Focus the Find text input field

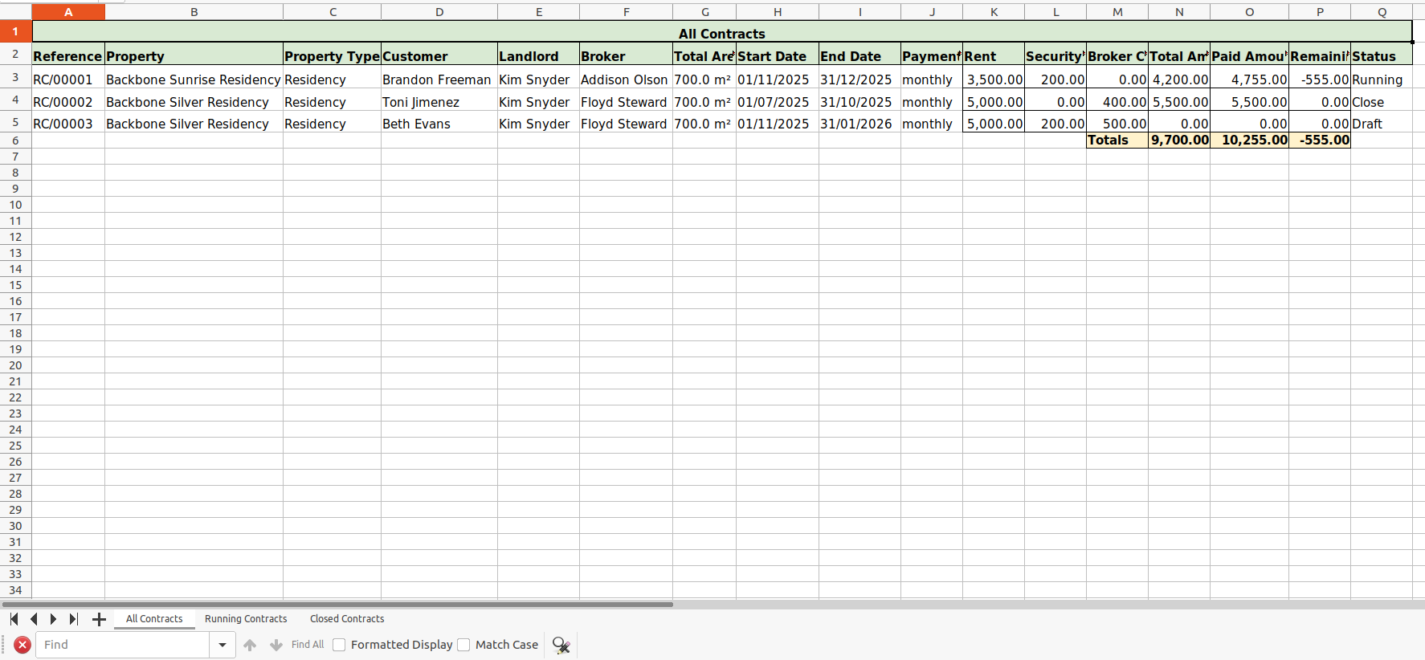coord(123,645)
